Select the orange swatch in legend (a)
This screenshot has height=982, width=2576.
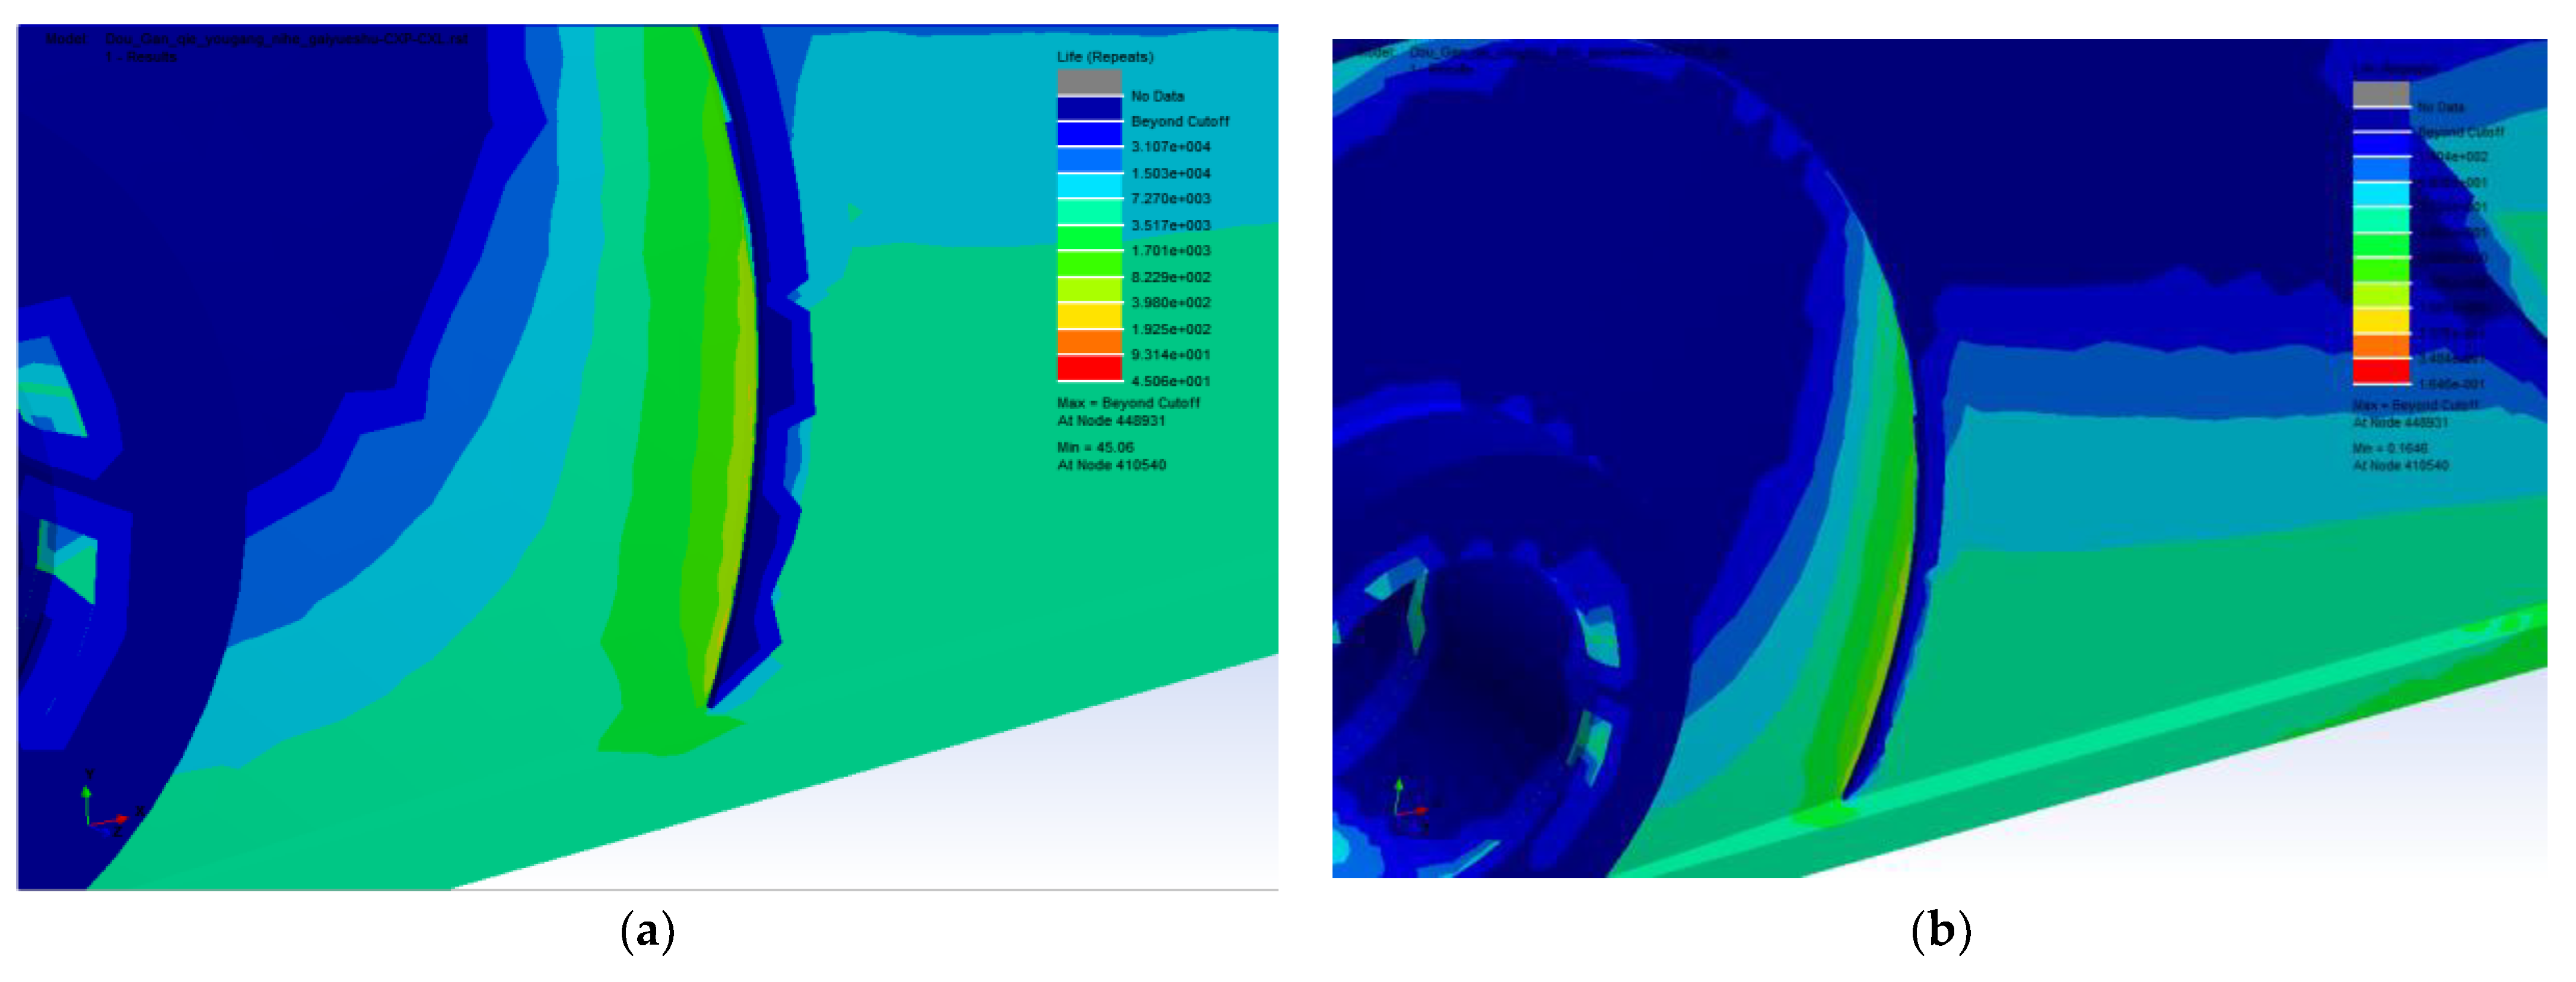[x=1089, y=342]
